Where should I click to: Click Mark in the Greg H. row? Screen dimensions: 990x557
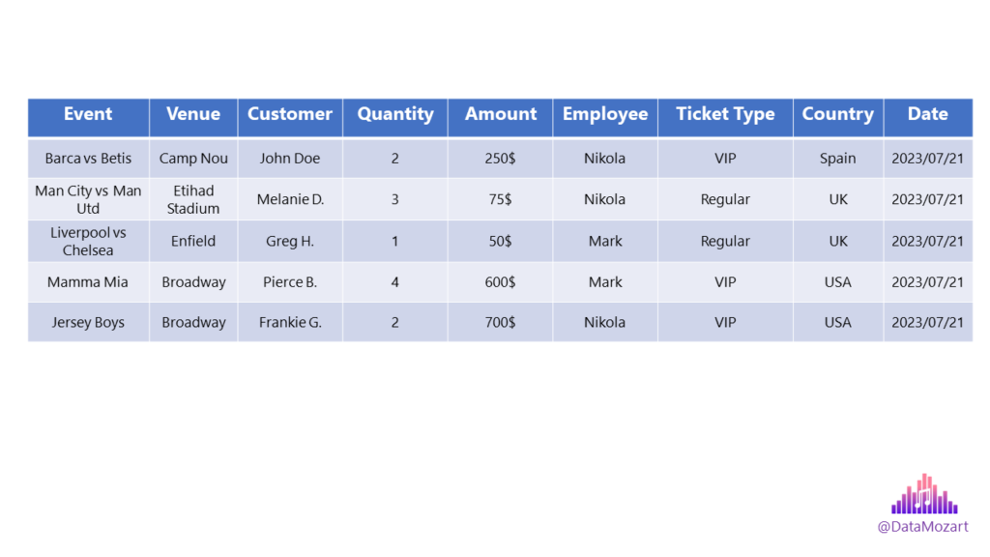click(x=605, y=241)
